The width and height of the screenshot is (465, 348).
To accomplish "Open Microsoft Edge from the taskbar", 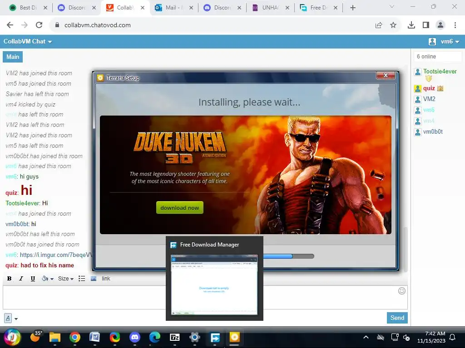I will coord(154,337).
